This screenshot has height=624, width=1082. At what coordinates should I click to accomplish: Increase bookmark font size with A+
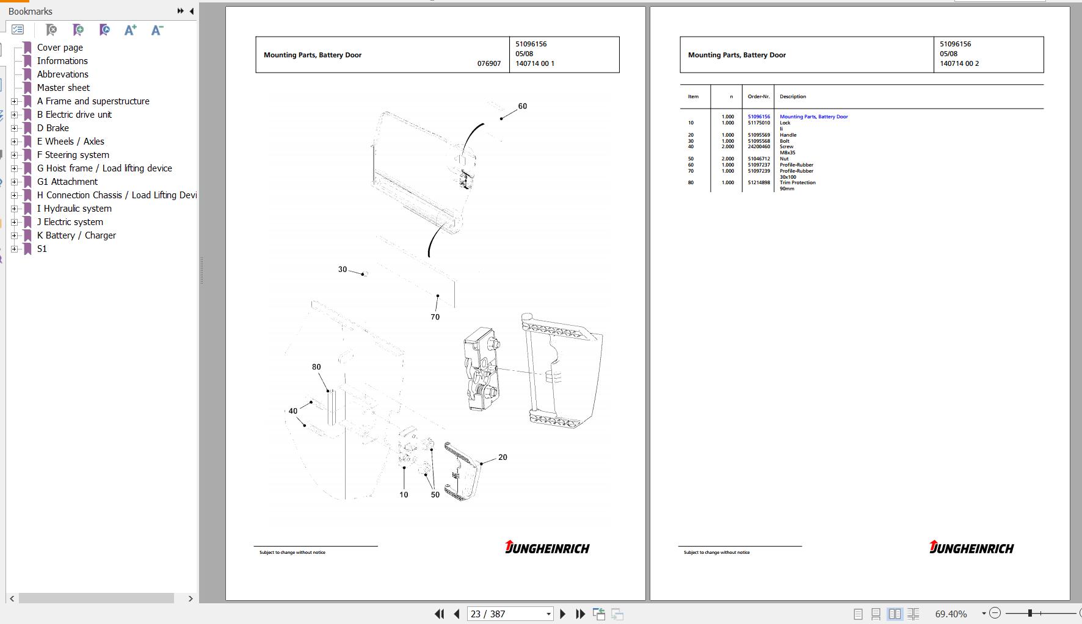(130, 30)
